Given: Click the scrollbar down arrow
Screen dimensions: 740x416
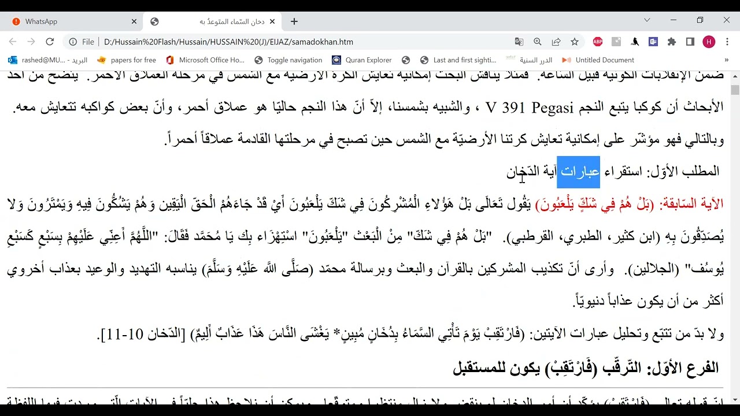Looking at the screenshot, I should tap(735, 399).
